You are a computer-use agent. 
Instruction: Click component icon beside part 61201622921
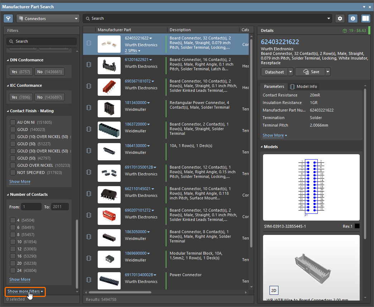click(x=89, y=65)
